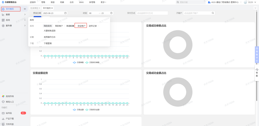The image size is (259, 126).
Task: Click the 搜索功能 search box
Action: pyautogui.click(x=191, y=2)
